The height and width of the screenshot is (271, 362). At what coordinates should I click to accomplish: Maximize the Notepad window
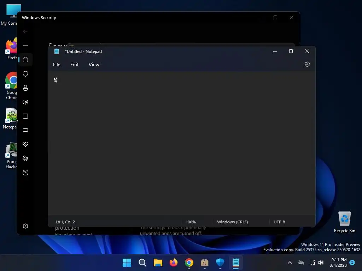[x=291, y=51]
